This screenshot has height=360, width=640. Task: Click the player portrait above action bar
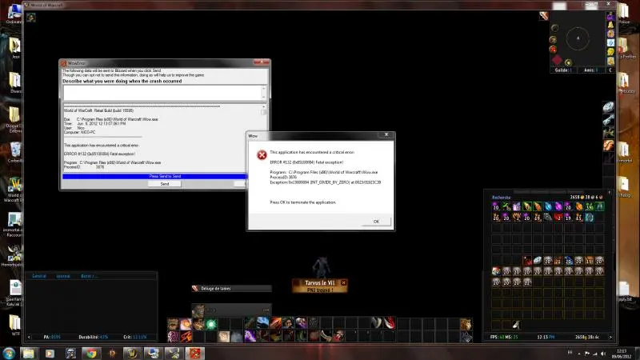(198, 310)
